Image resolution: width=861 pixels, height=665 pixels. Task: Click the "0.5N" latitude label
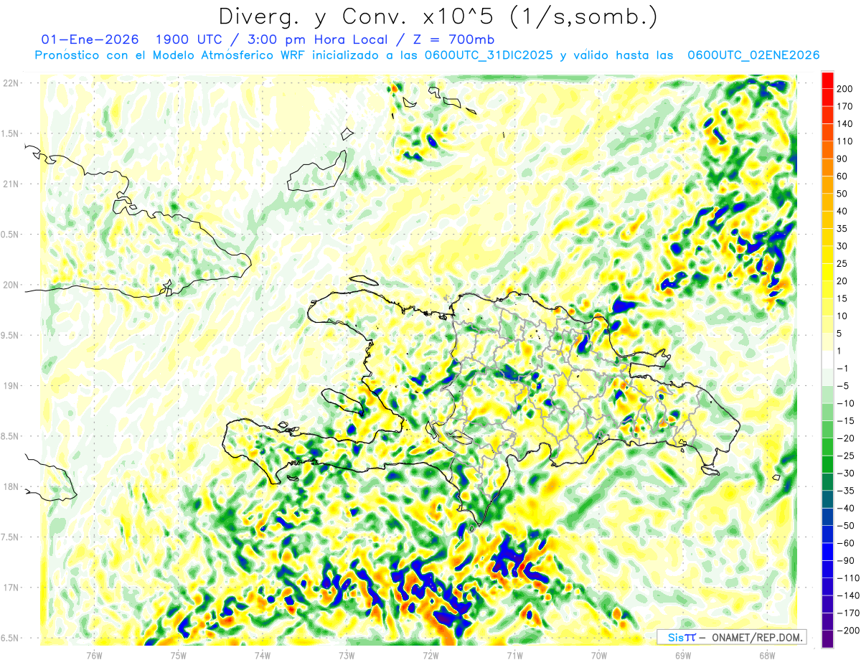11,235
